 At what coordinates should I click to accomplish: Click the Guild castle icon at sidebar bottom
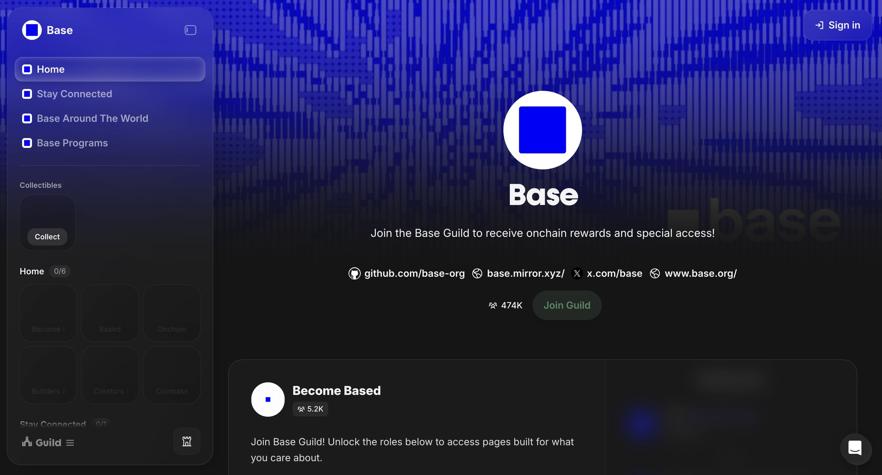pyautogui.click(x=187, y=442)
